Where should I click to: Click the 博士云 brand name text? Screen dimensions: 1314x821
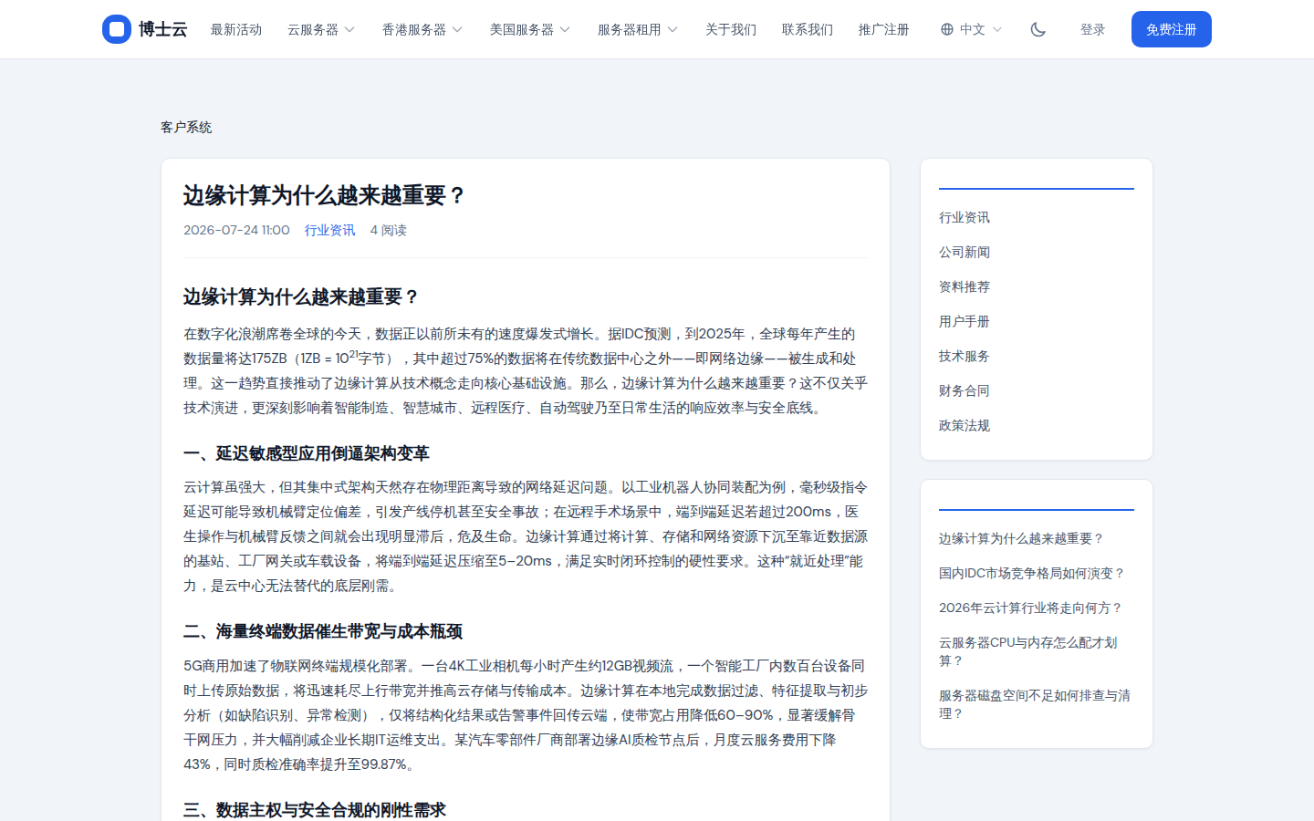163,29
